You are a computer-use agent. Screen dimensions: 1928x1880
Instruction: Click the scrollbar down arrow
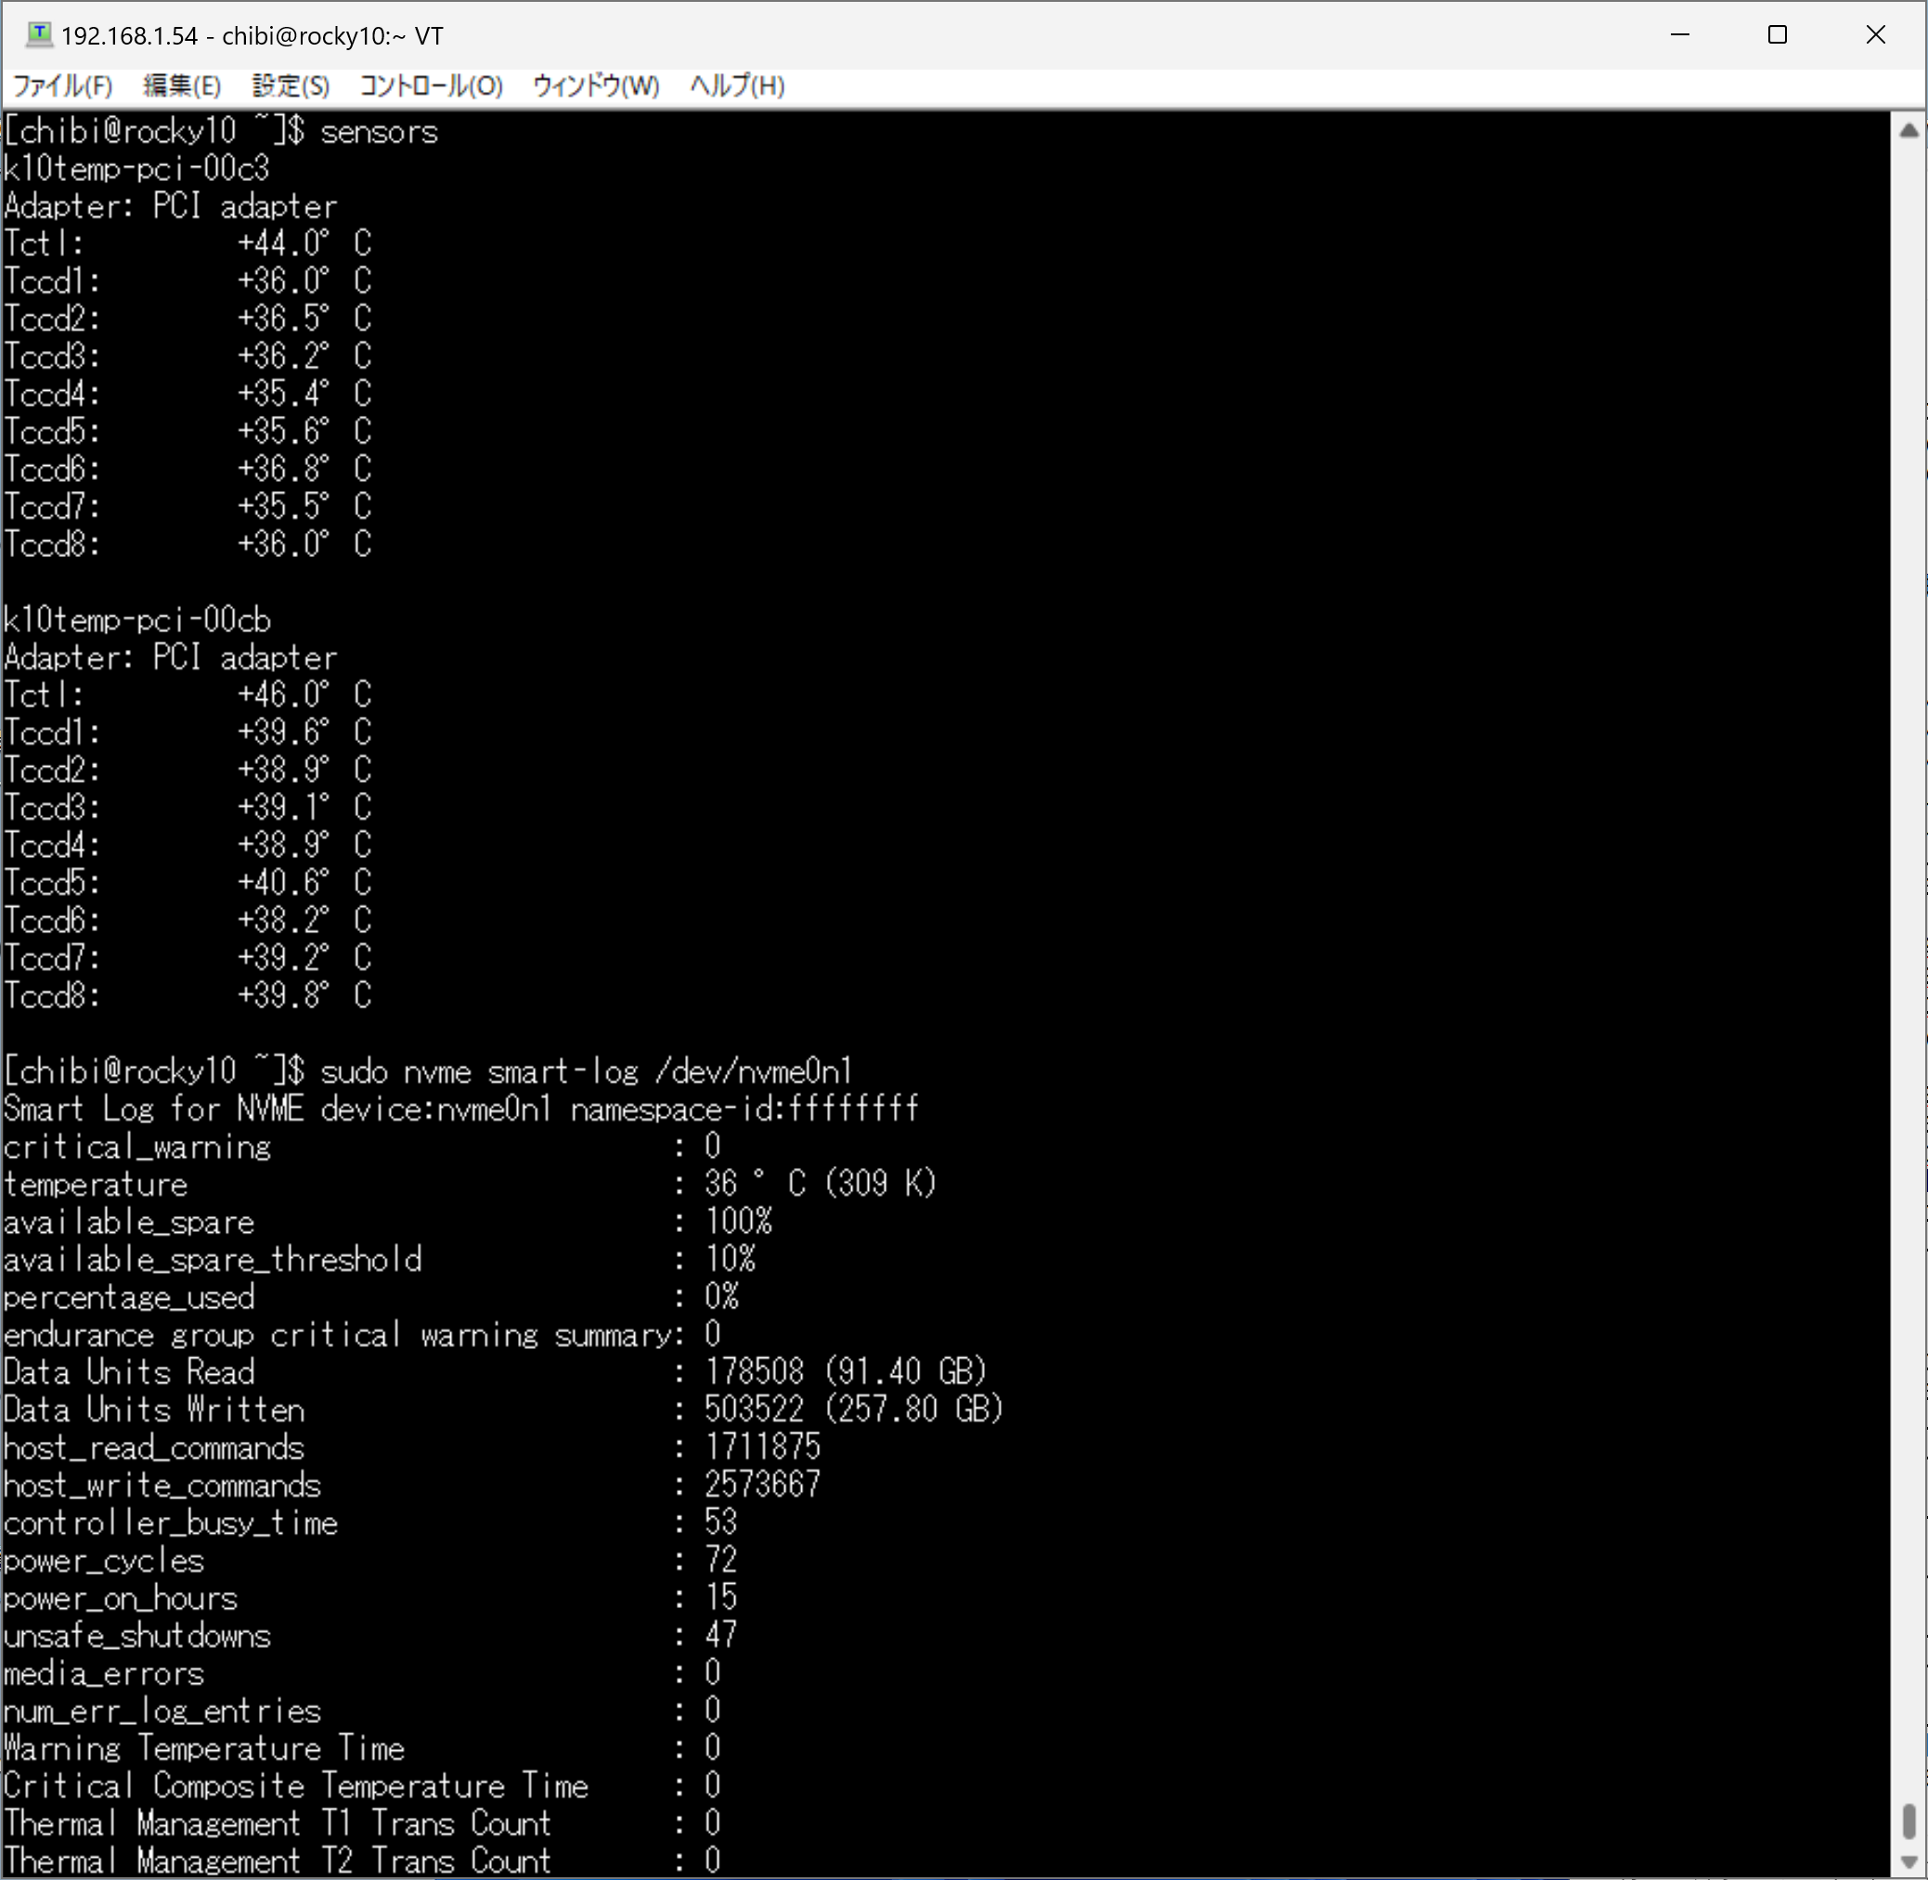(x=1909, y=1862)
